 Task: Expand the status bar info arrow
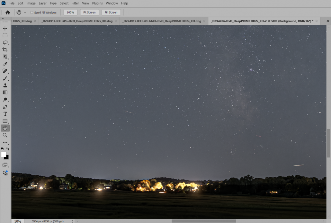coord(72,221)
